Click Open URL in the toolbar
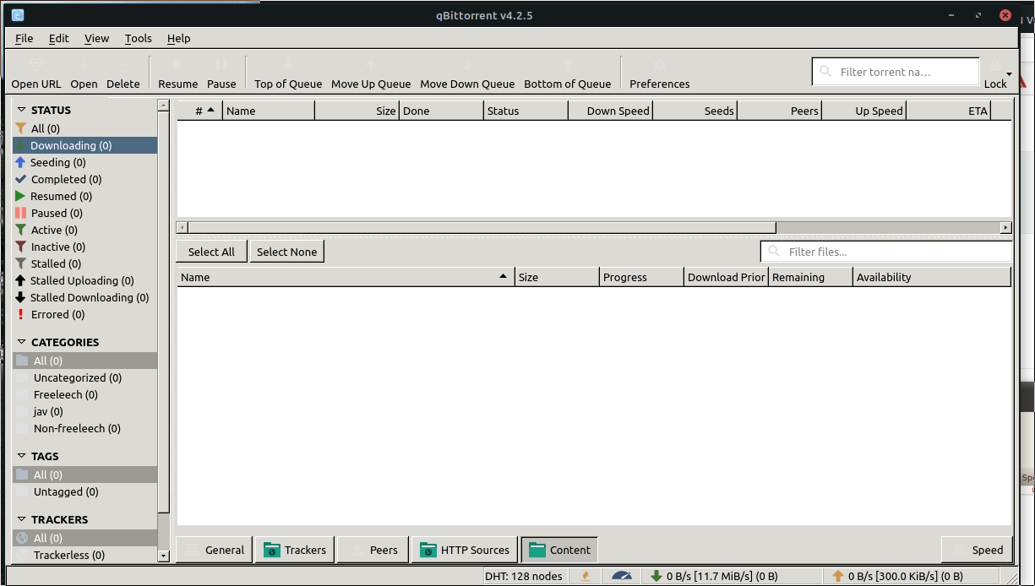This screenshot has height=586, width=1035. [36, 73]
